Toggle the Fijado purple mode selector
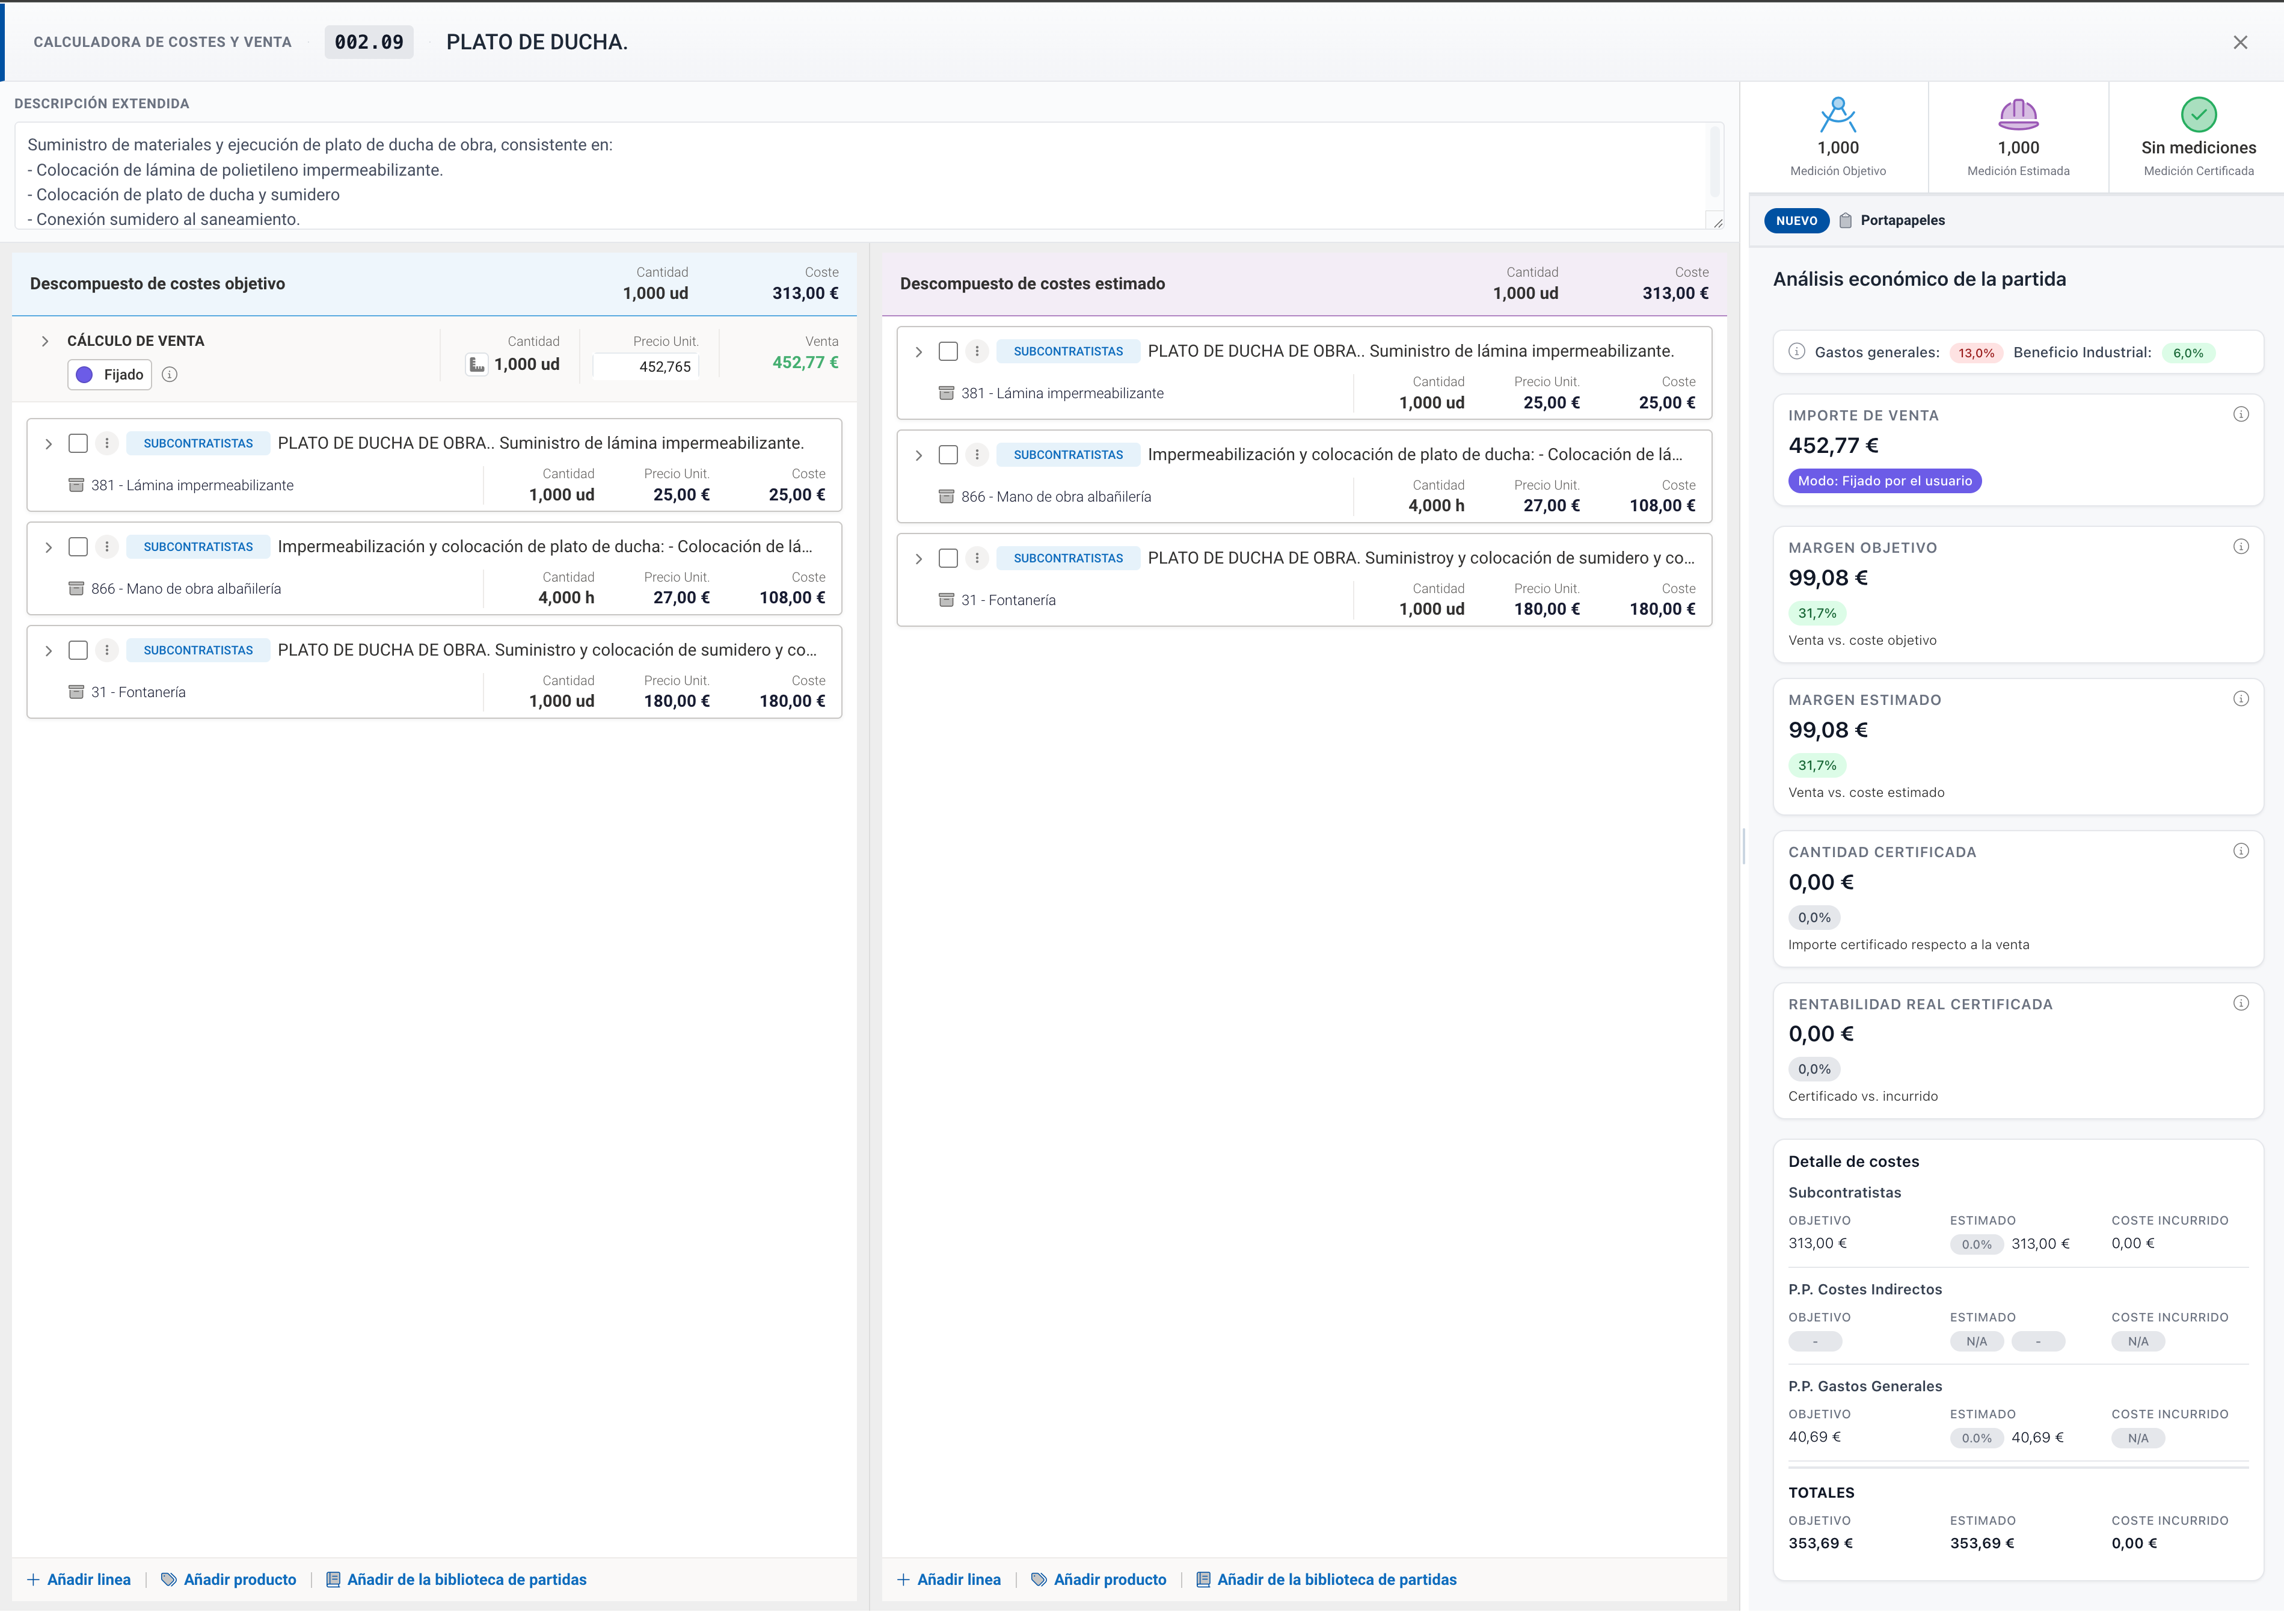The width and height of the screenshot is (2284, 1624). (110, 375)
